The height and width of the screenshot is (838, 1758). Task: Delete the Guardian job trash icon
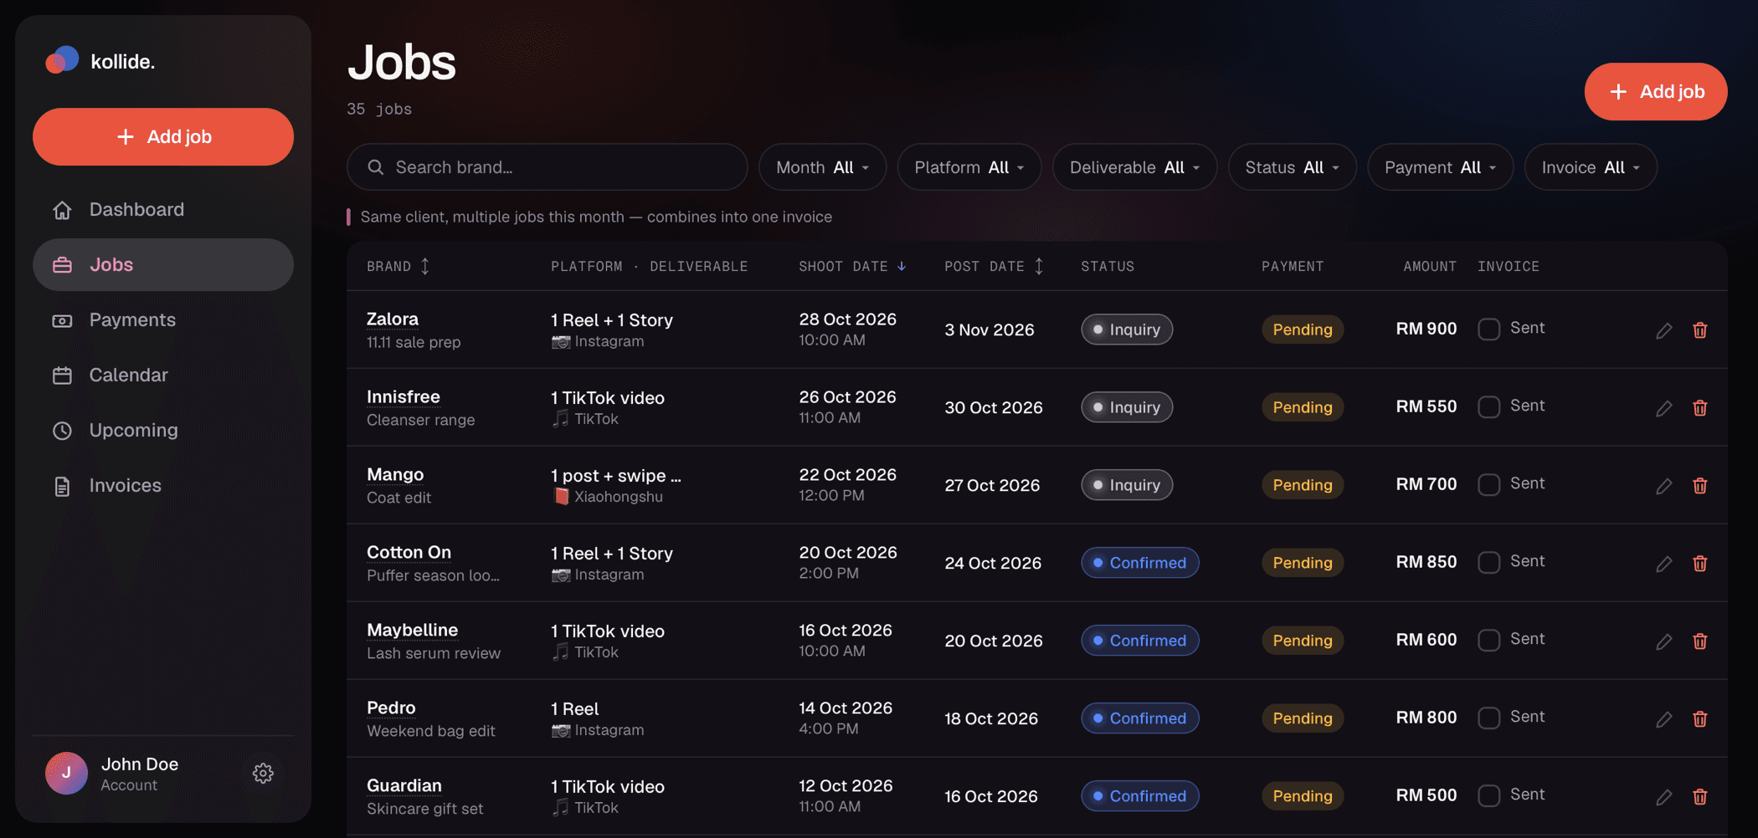(1699, 797)
